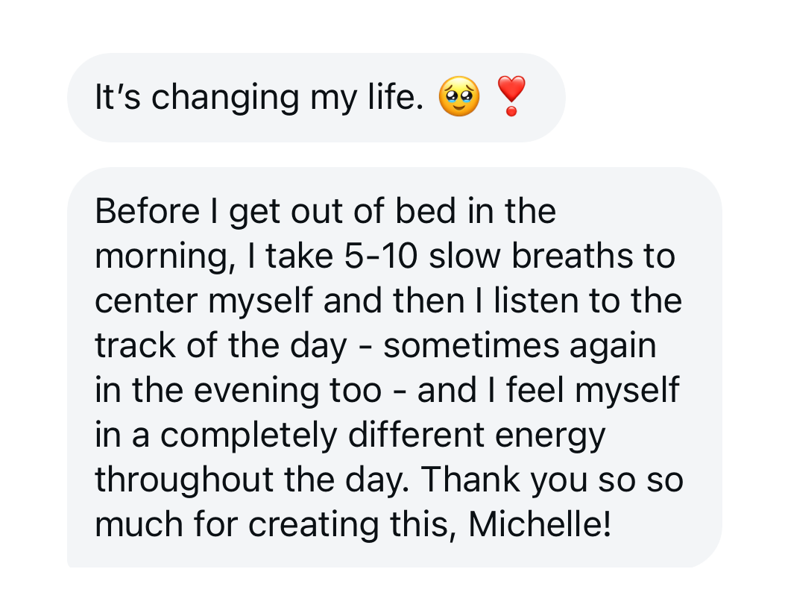The image size is (785, 616).
Task: Click the word "center" in the message
Action: [146, 301]
